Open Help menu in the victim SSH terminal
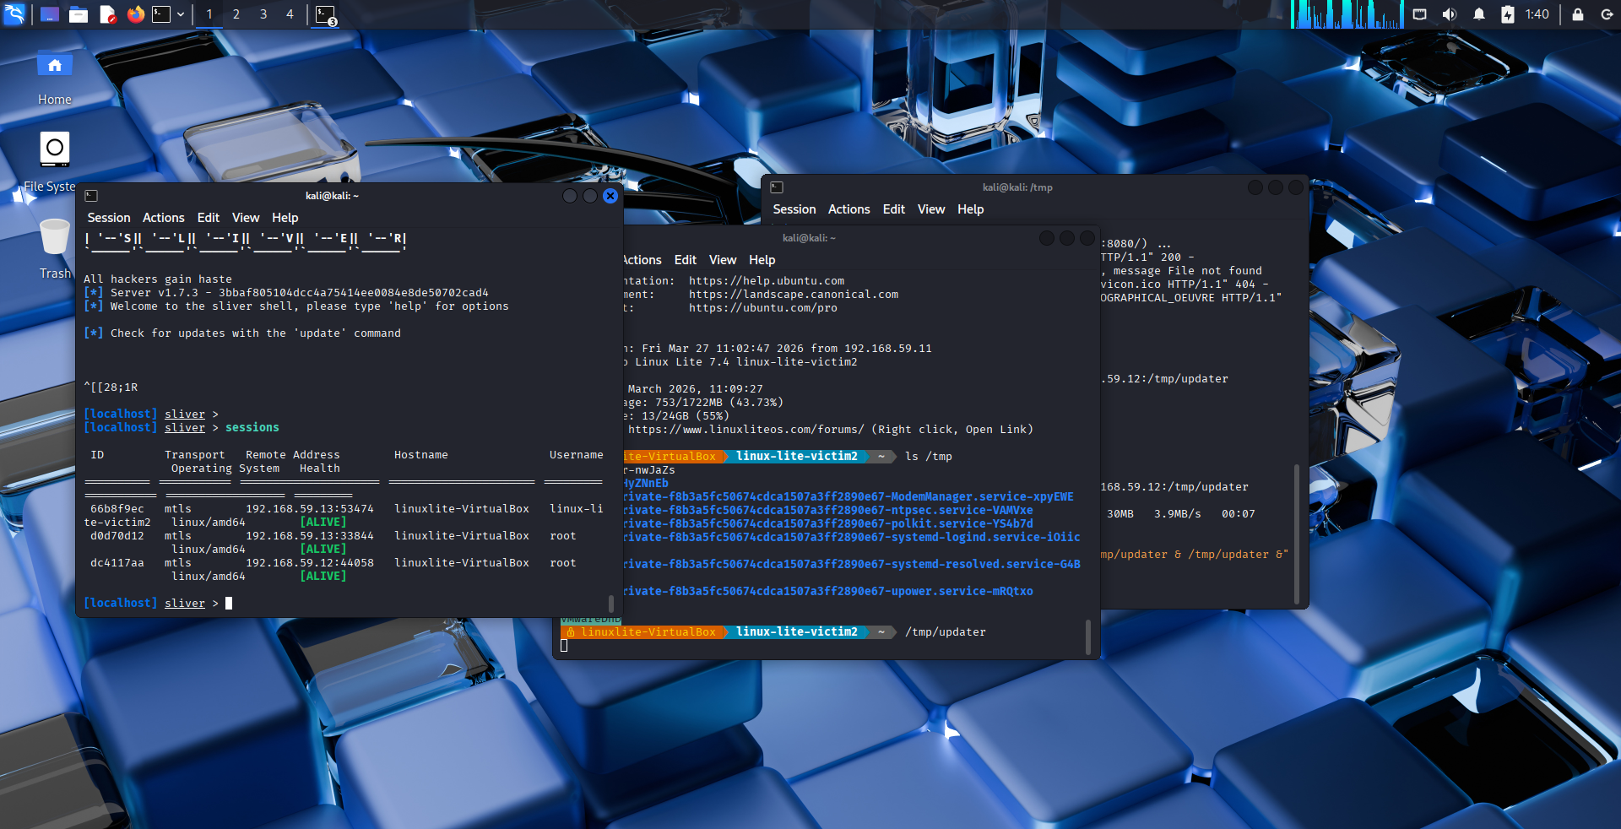 coord(762,260)
